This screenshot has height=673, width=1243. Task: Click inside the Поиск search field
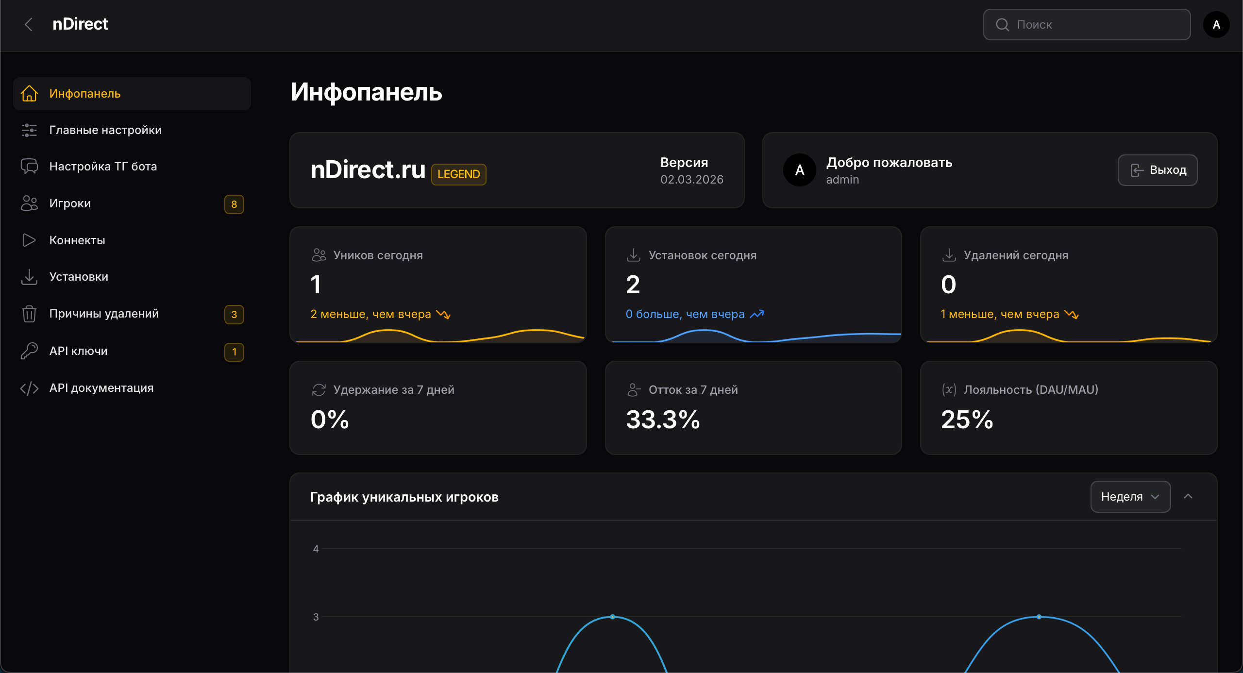point(1088,24)
